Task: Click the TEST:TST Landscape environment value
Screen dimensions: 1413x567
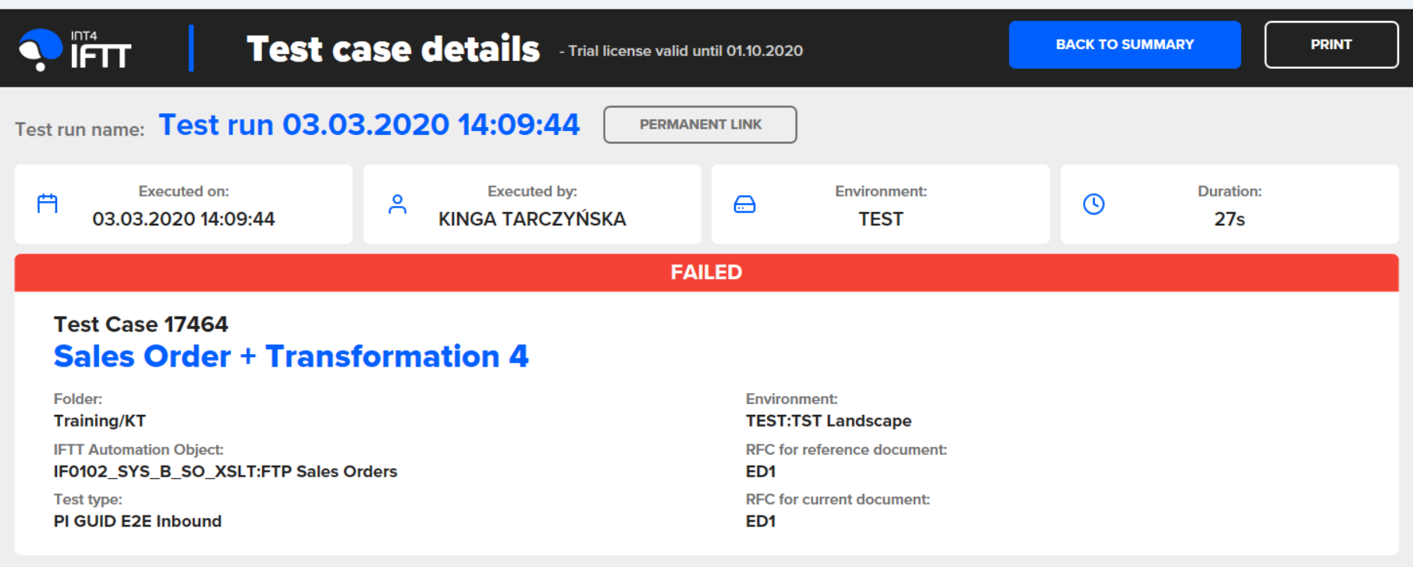Action: pos(828,421)
